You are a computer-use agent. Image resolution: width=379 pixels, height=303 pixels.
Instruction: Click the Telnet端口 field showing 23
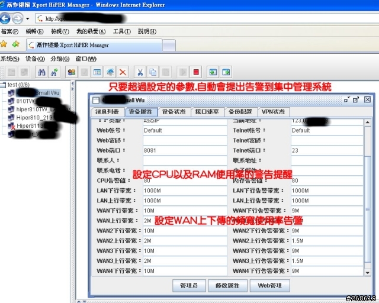pos(327,150)
